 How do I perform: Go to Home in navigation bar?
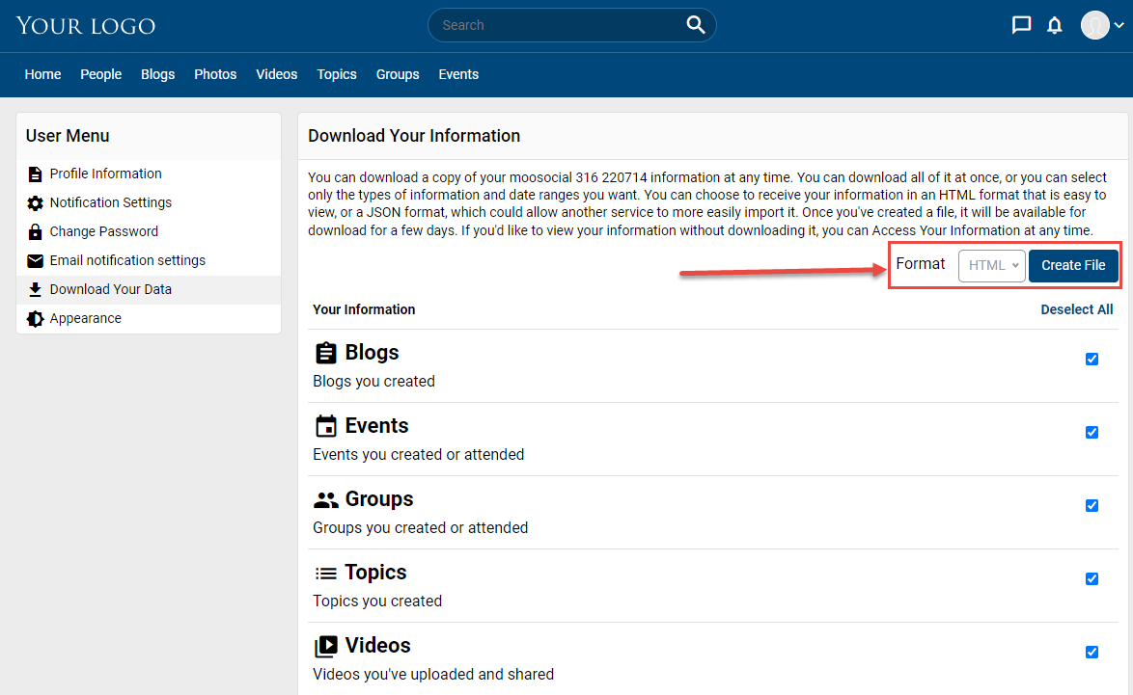(42, 74)
